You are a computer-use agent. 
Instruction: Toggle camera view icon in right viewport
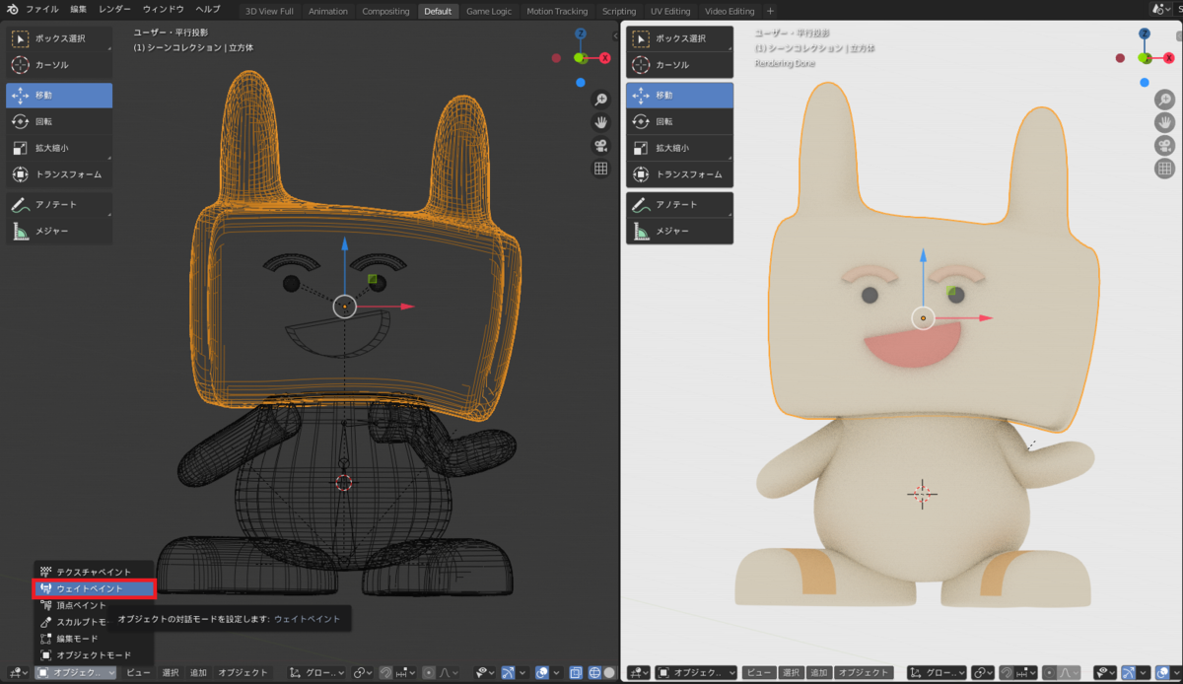pos(1164,145)
